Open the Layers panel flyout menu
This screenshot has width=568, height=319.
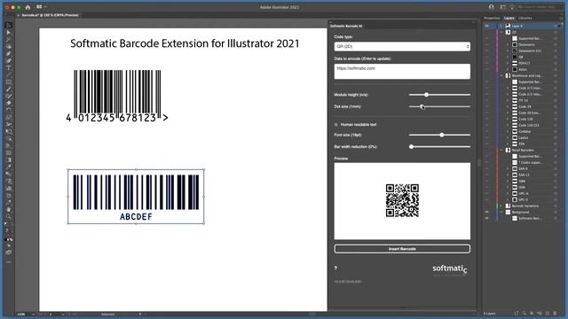click(562, 18)
